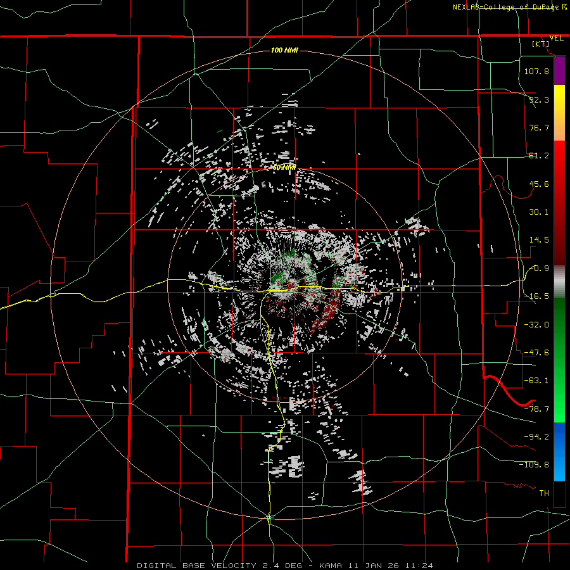Click the gray near-zero segment of the color bar
570x570 pixels.
coord(559,282)
